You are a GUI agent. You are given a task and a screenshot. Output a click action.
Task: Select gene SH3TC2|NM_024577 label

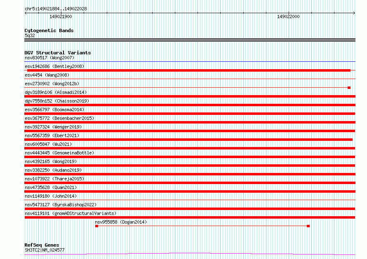pos(45,250)
